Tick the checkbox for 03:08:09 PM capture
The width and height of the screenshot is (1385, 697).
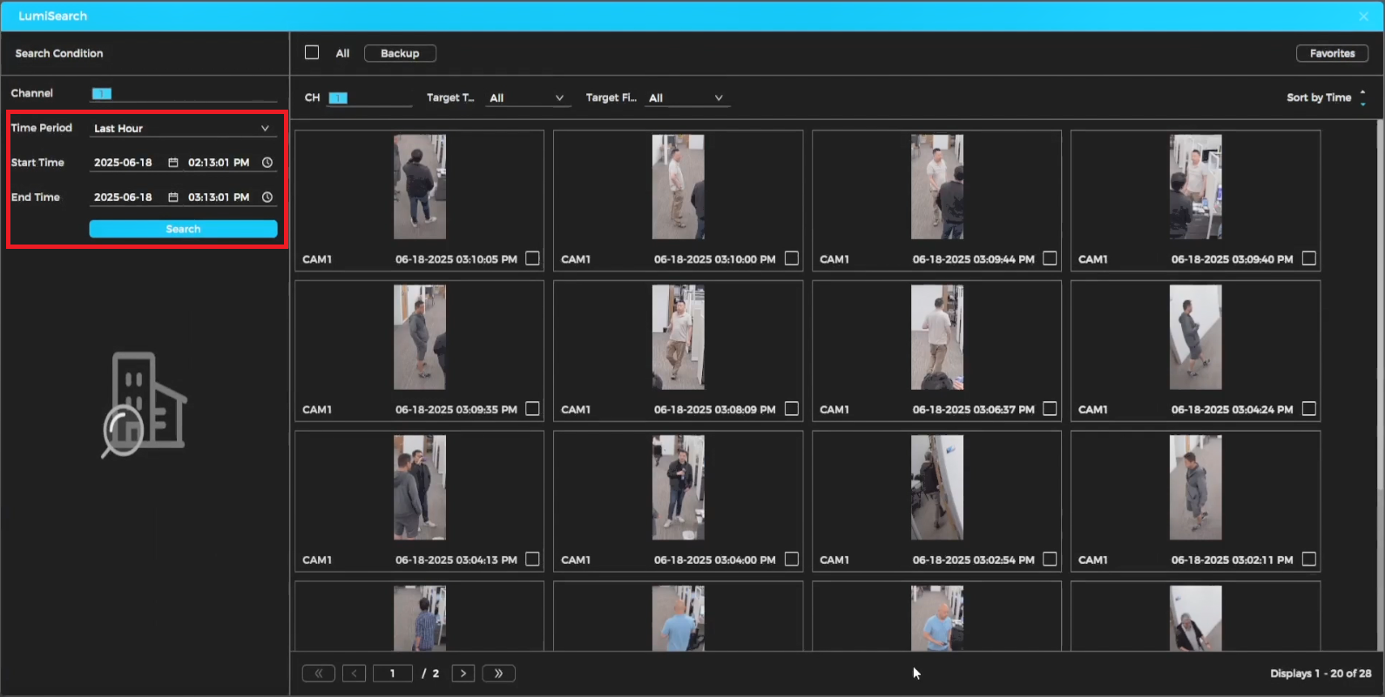tap(791, 409)
